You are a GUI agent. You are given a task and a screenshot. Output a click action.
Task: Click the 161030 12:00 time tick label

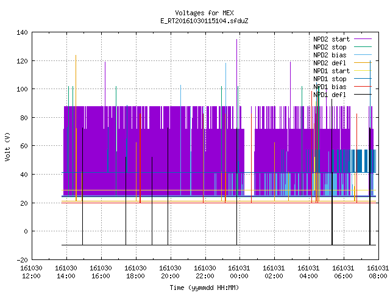(31, 272)
